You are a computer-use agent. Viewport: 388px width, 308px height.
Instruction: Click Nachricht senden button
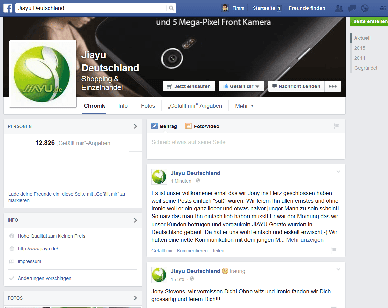tap(296, 86)
